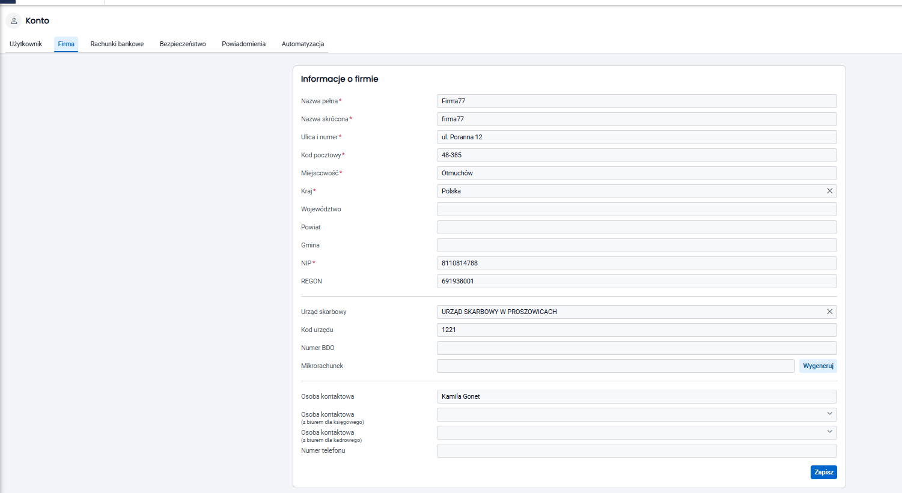The image size is (902, 493).
Task: Click the Konto page heading
Action: tap(37, 21)
